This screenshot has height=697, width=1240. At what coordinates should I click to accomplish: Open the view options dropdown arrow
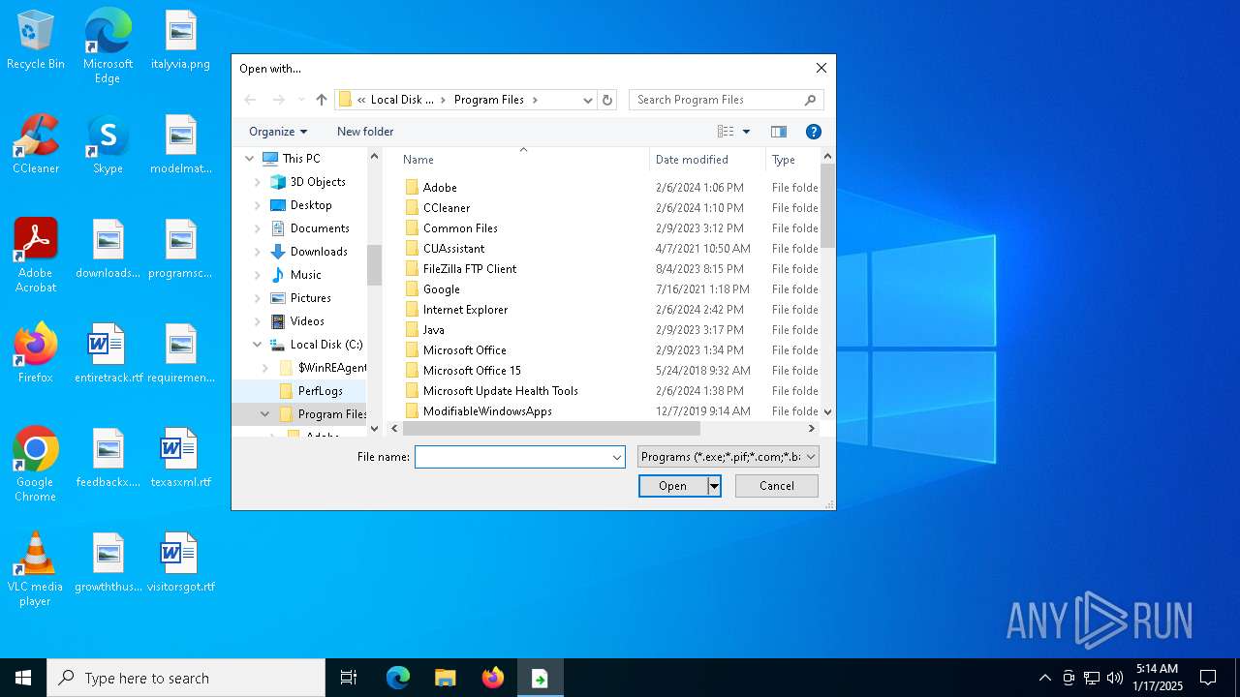(x=746, y=132)
